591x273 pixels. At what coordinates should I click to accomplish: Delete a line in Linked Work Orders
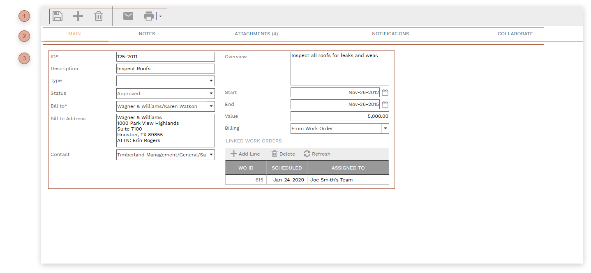point(283,154)
